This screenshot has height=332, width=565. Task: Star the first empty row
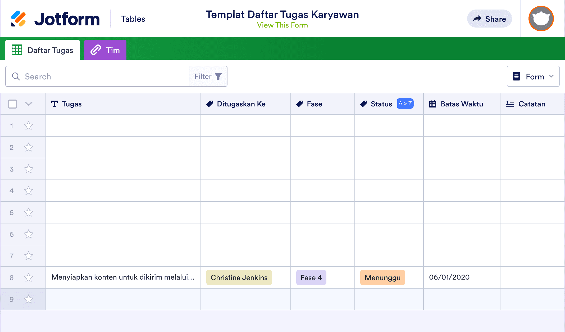click(x=28, y=125)
